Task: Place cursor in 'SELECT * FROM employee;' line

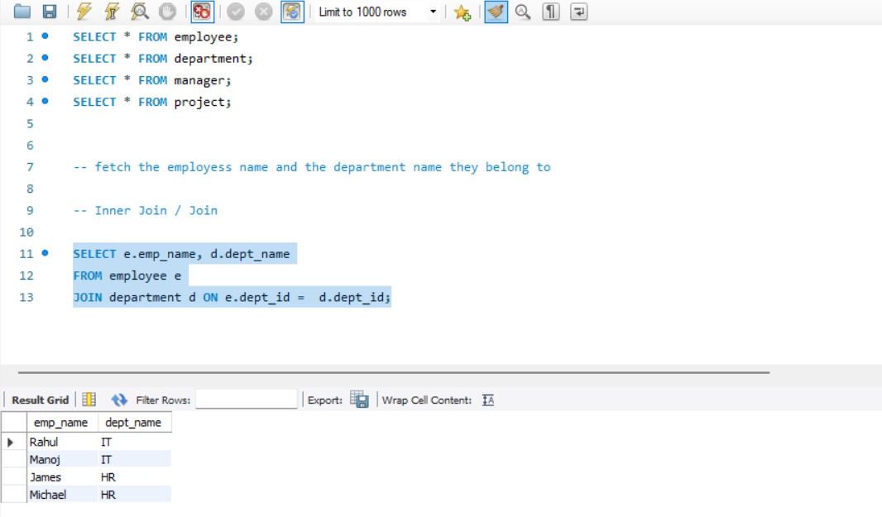Action: point(156,37)
